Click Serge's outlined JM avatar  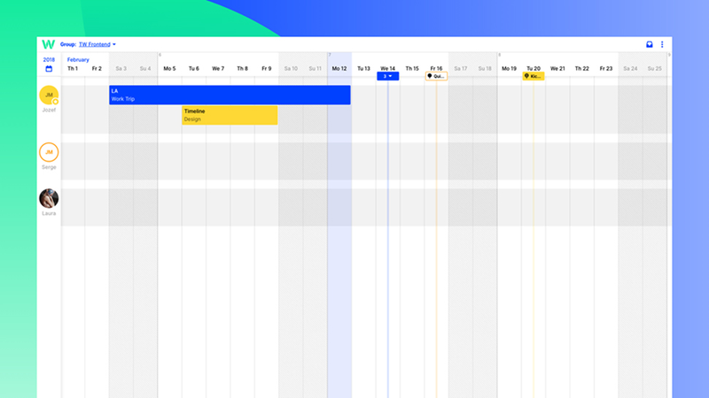(49, 152)
